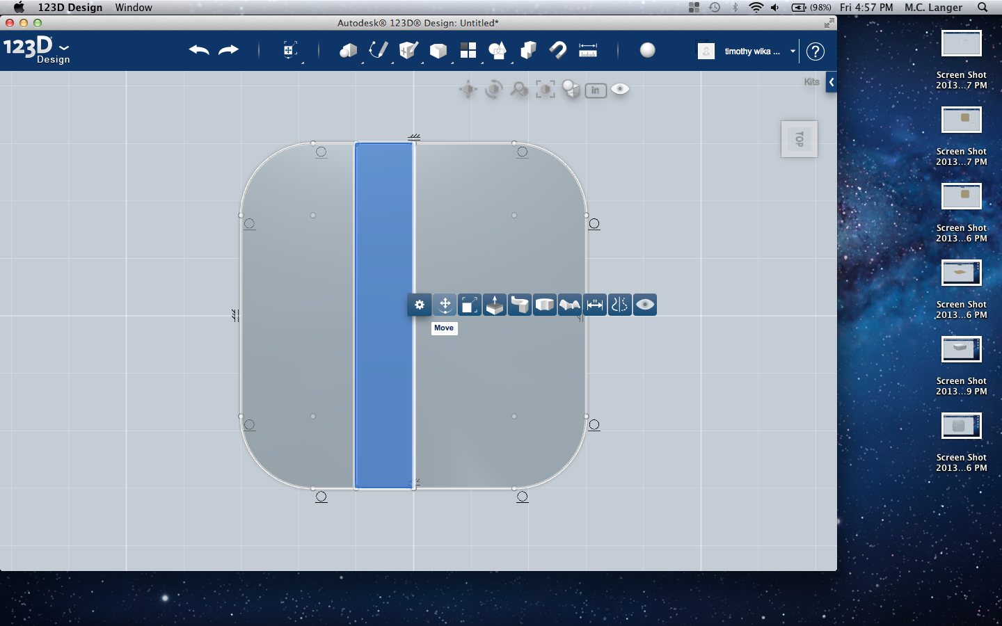
Task: Open the volume control in menu bar
Action: click(775, 8)
